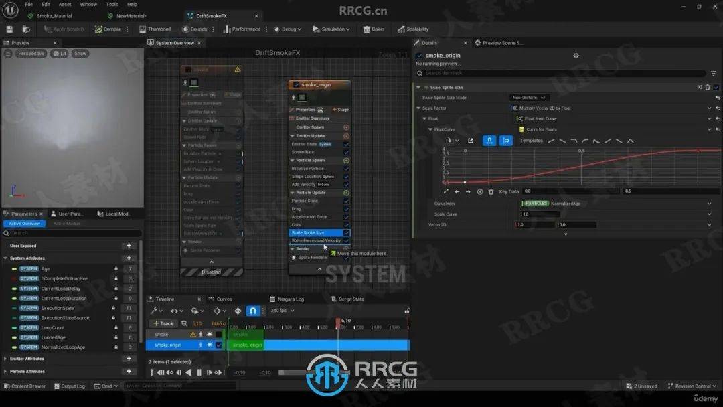Toggle the Drag module checkbox in smoke_origin

click(346, 210)
